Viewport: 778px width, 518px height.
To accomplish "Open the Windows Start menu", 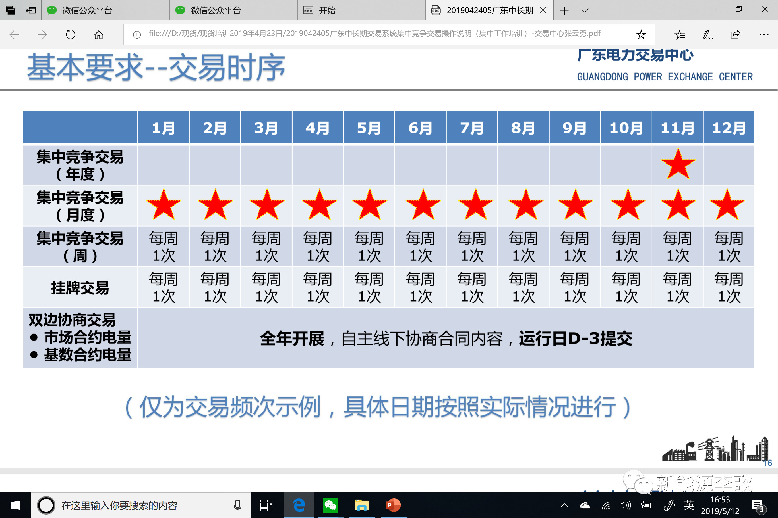I will click(15, 505).
